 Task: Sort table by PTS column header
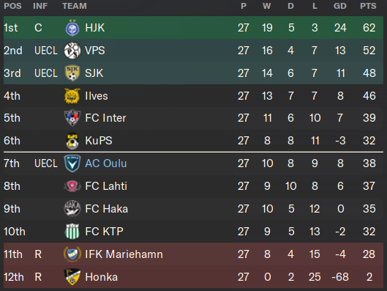(368, 6)
